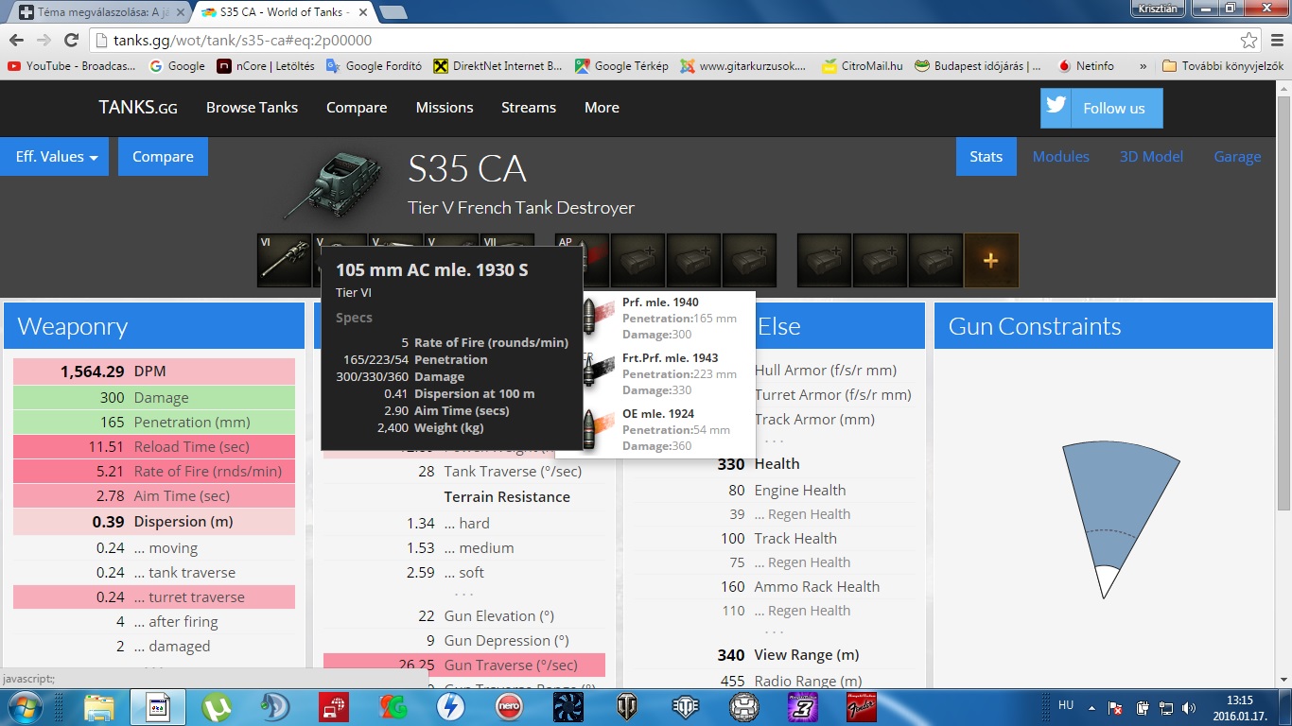Open the További könyvjelzők folder
Screen dimensions: 1292x726
pyautogui.click(x=1223, y=66)
